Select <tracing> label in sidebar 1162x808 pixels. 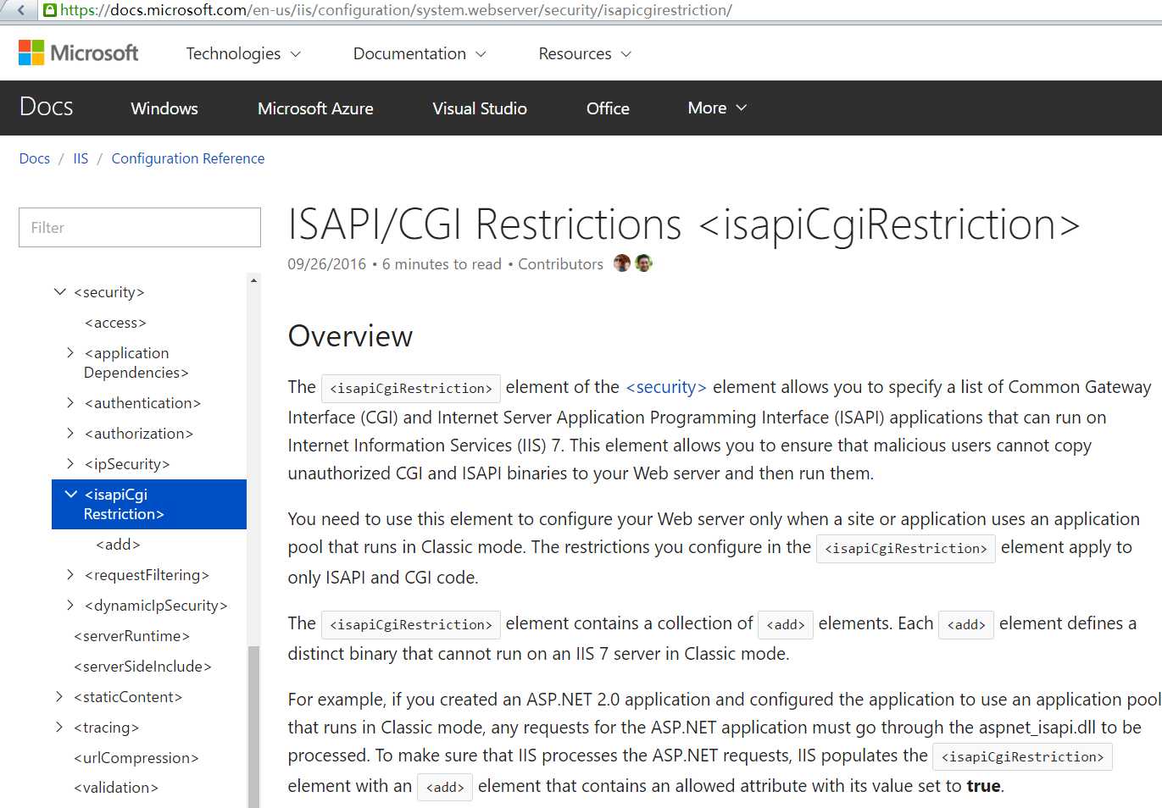[106, 728]
